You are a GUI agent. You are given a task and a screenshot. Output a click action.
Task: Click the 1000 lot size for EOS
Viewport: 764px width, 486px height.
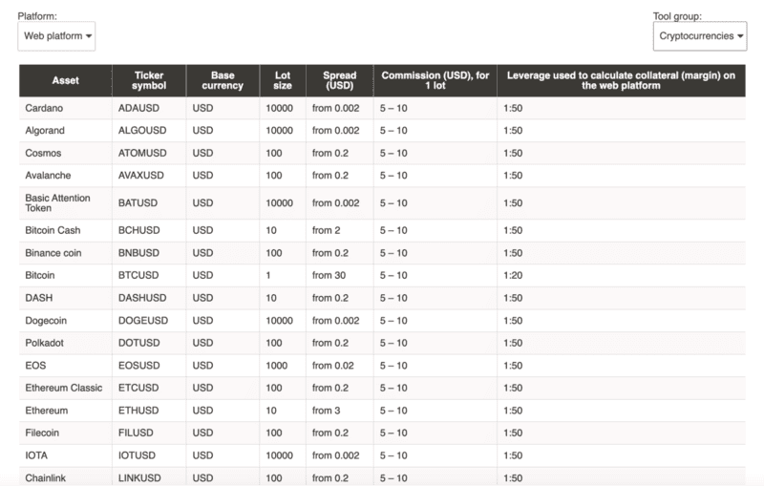(276, 366)
